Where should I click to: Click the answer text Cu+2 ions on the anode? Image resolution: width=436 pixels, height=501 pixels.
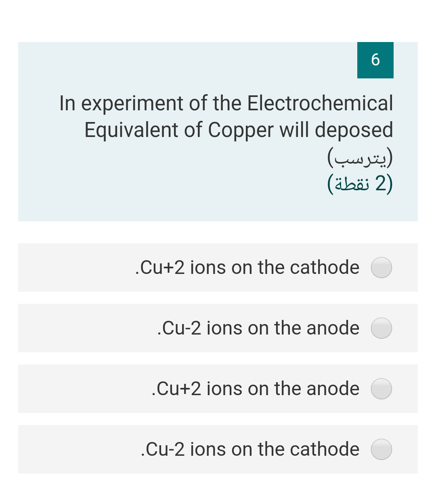point(255,389)
